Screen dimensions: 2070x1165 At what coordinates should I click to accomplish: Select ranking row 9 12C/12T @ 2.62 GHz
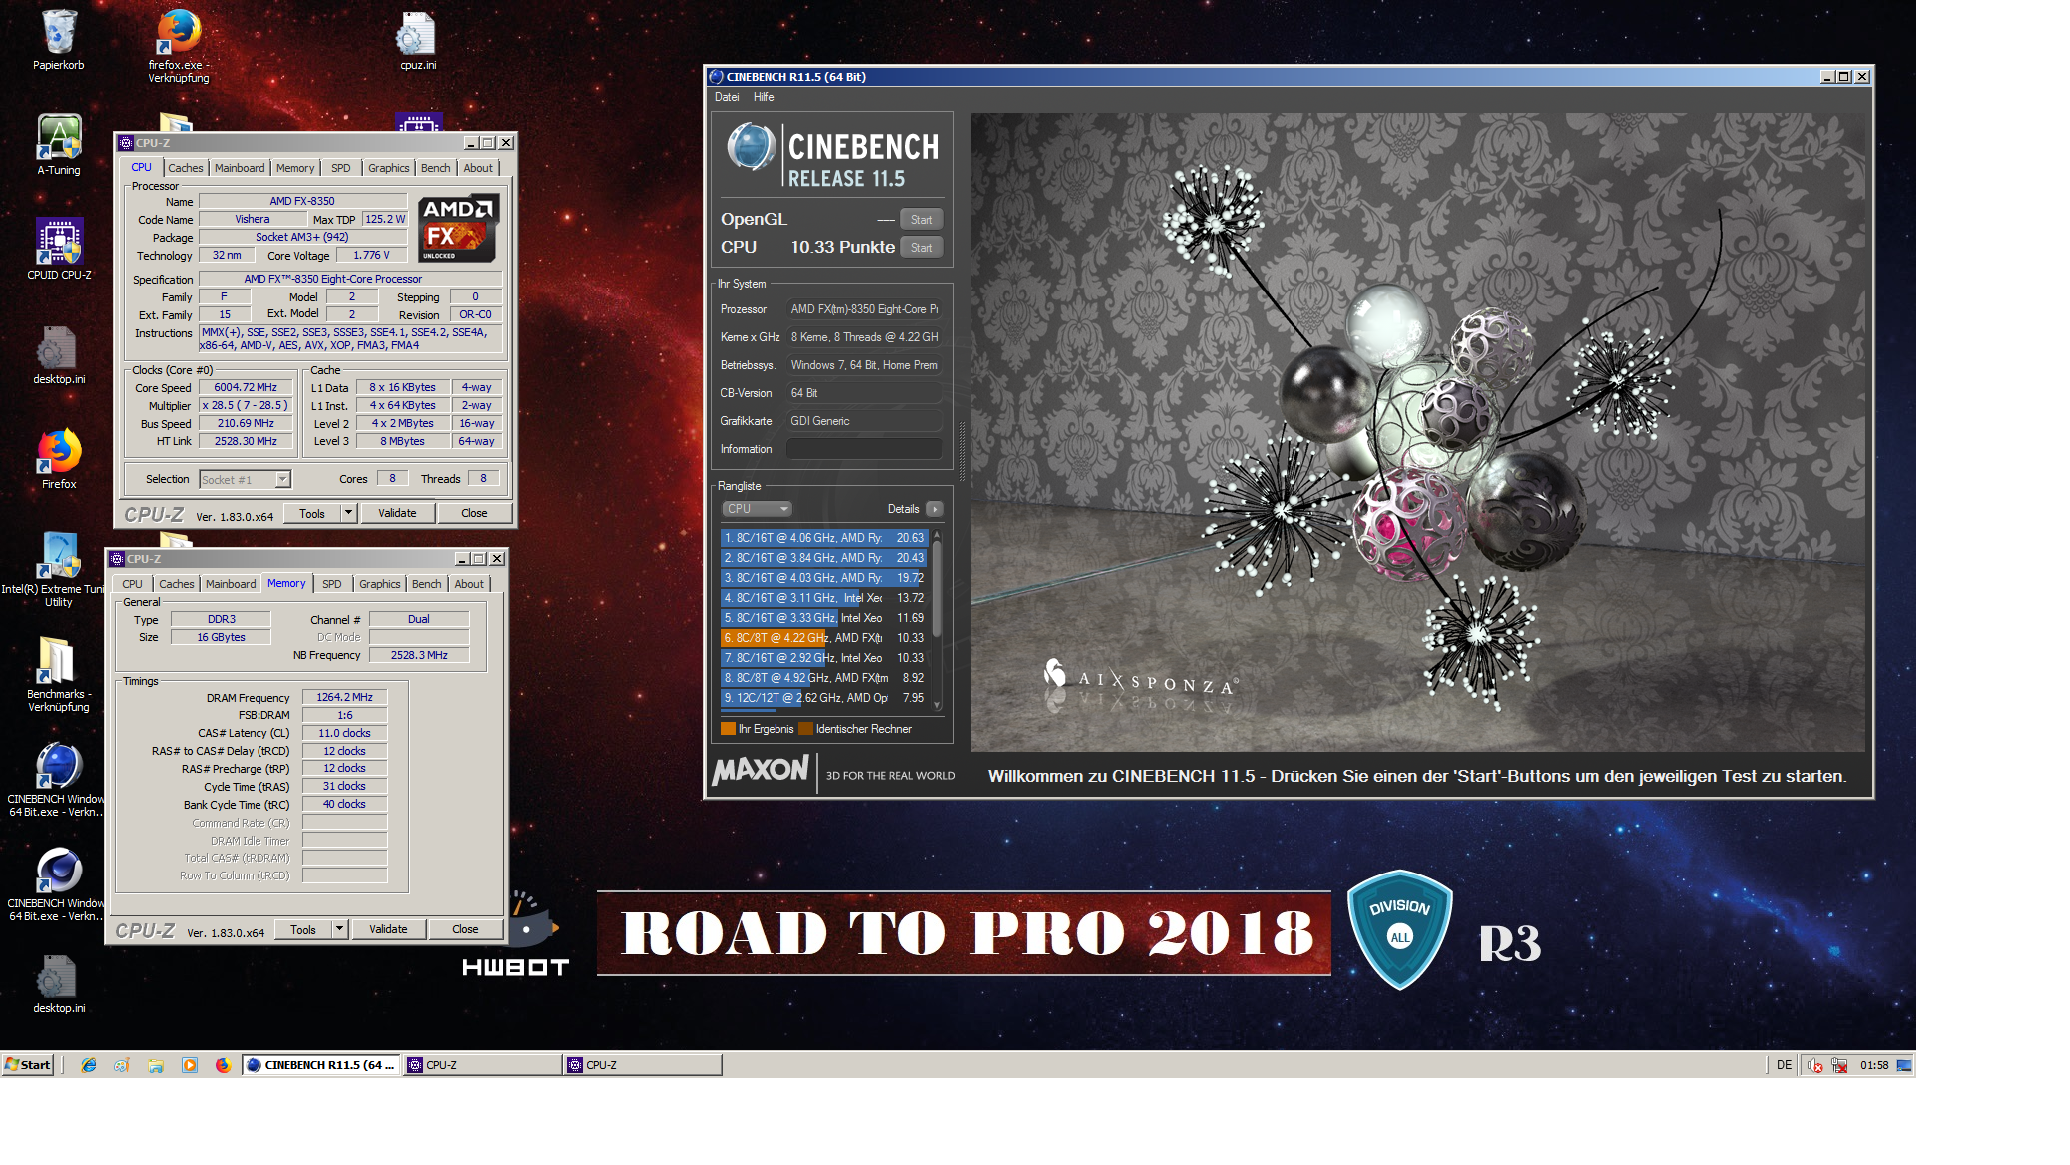tap(824, 698)
